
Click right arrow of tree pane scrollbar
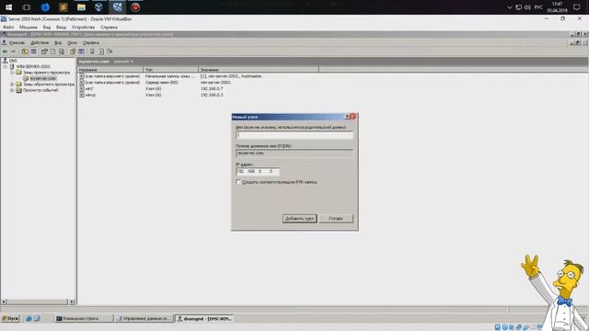(72, 302)
